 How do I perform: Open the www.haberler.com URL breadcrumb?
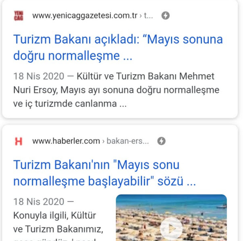coord(66,141)
